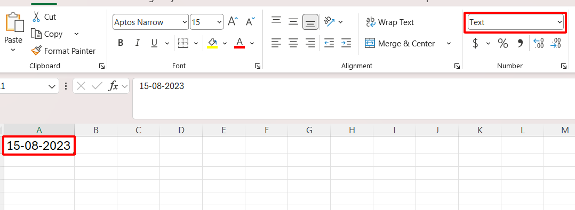Expand the Accounting format dropdown arrow
This screenshot has width=575, height=210.
tap(488, 44)
